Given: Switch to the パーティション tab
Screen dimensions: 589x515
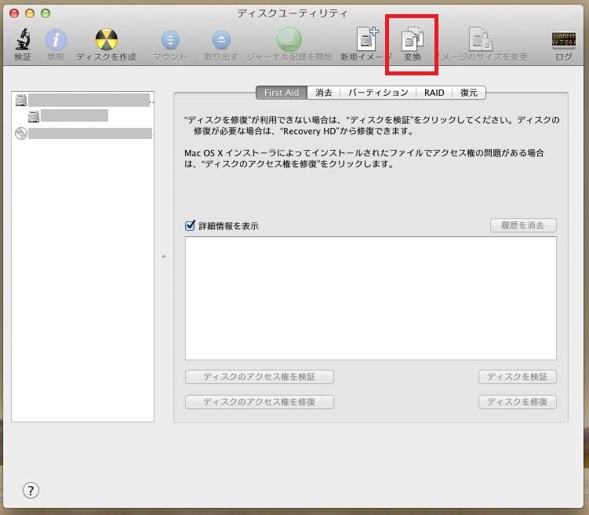Looking at the screenshot, I should pos(378,93).
